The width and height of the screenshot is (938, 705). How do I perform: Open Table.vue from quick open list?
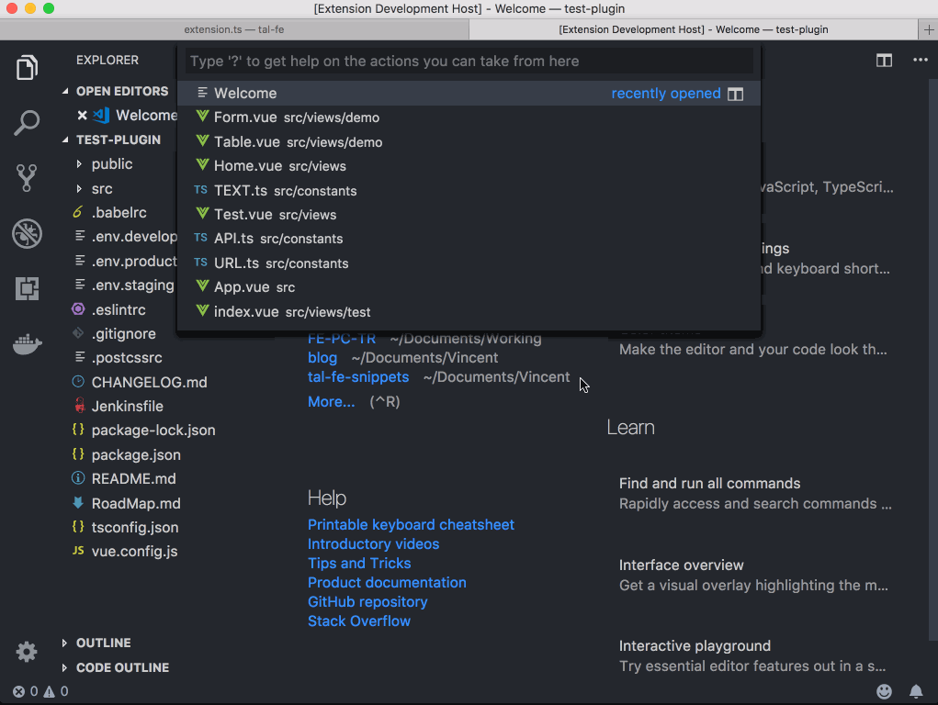tap(469, 141)
